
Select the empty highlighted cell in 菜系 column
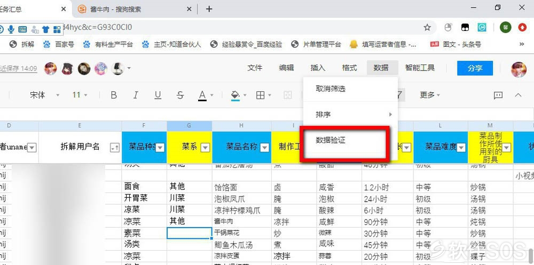tap(190, 233)
